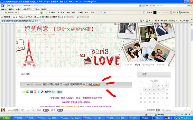Open the 檢視(V) menu
This screenshot has height=120, width=193.
[18, 9]
